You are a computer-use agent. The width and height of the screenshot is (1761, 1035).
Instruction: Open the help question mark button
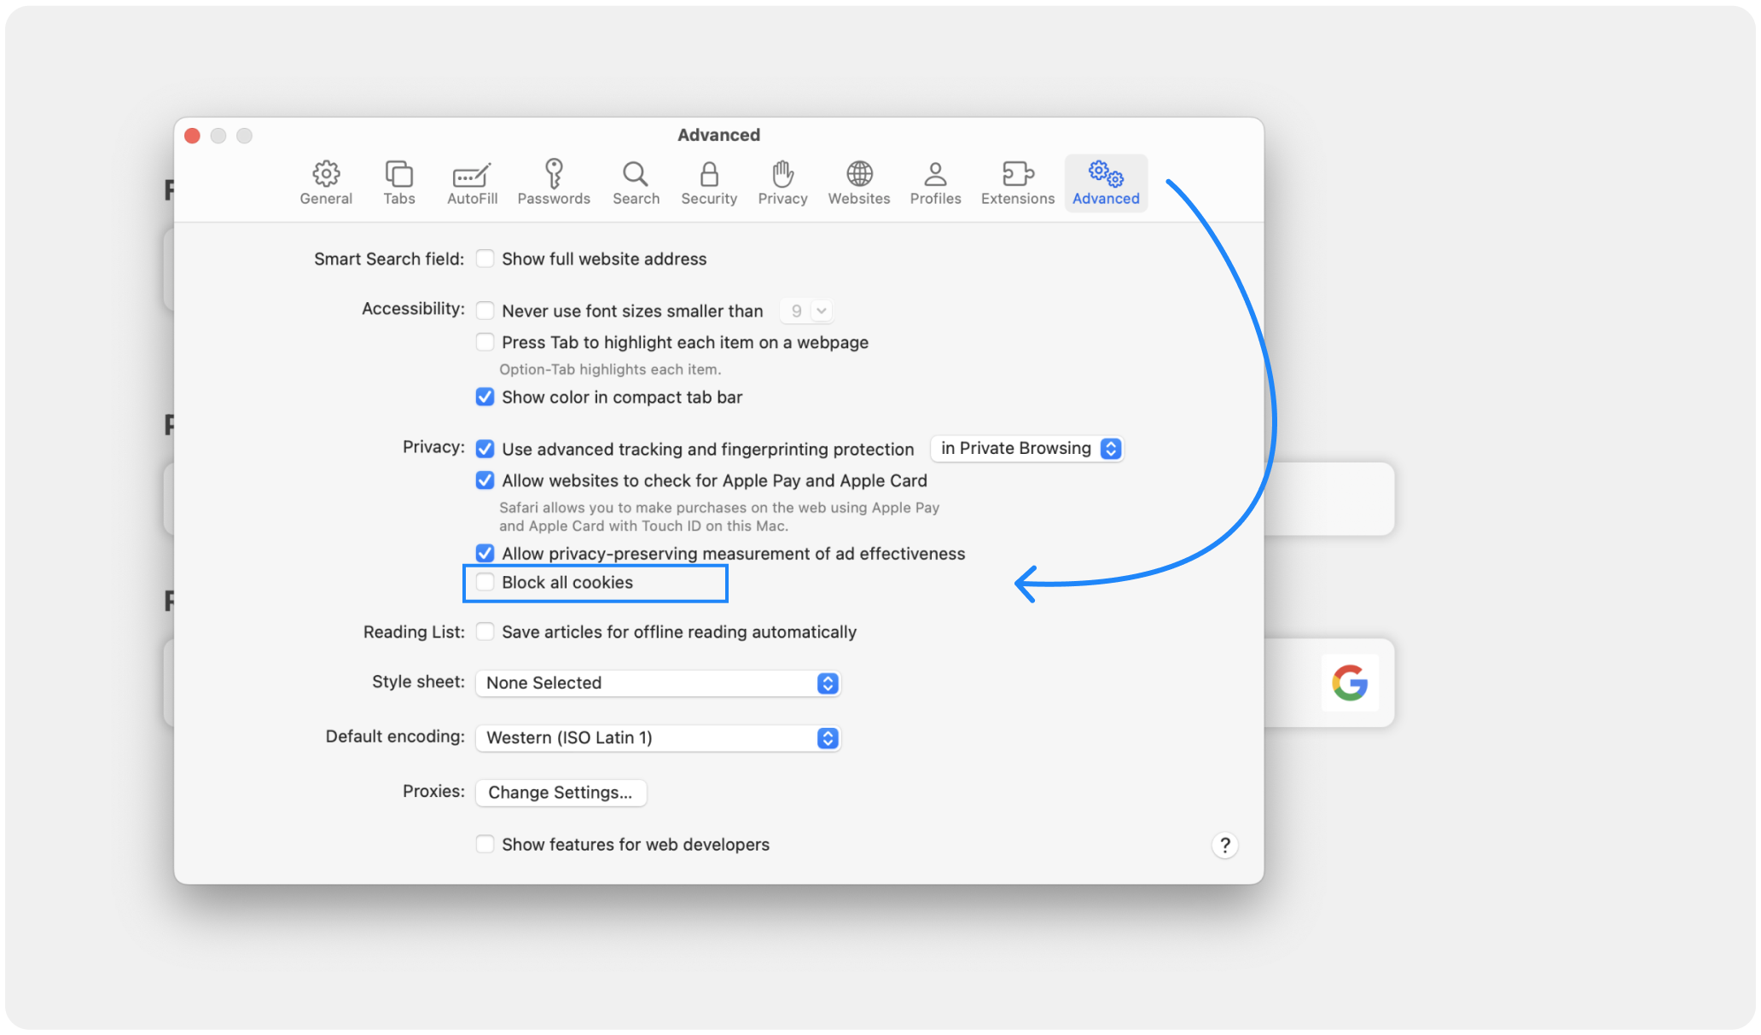[x=1224, y=845]
